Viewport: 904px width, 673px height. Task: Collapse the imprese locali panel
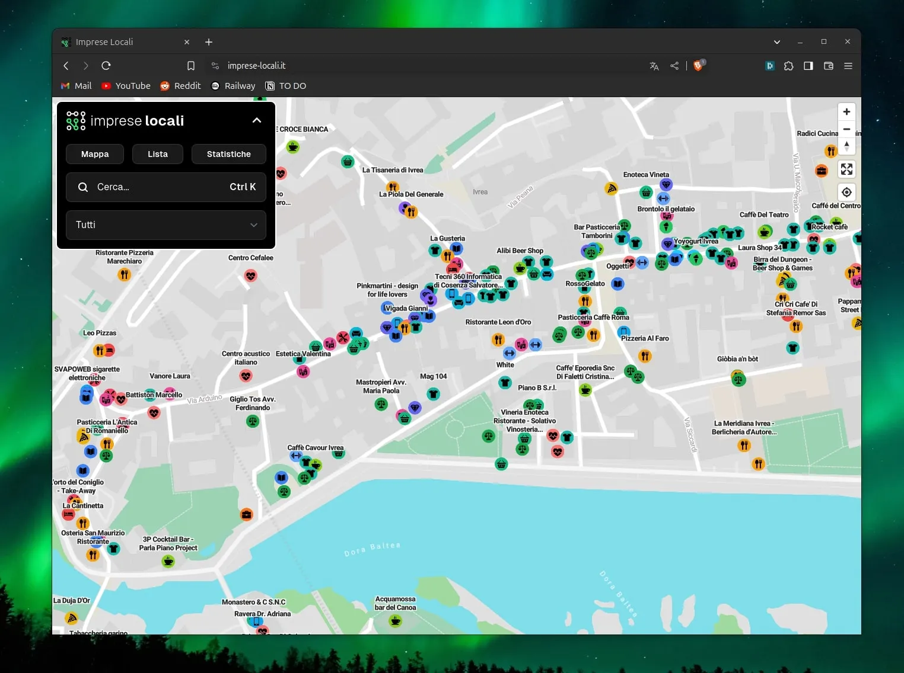click(x=256, y=121)
